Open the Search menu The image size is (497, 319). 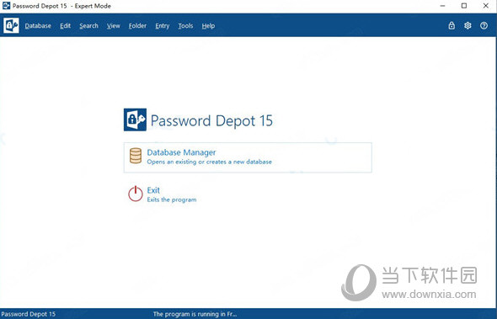(x=88, y=26)
